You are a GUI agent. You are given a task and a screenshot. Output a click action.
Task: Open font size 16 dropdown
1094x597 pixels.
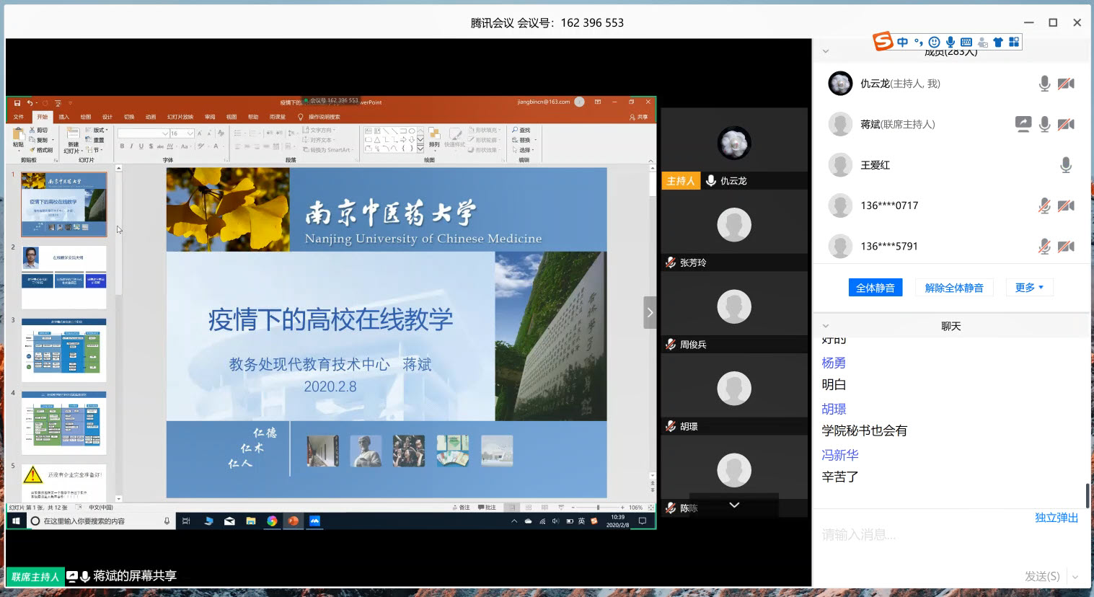(x=190, y=133)
